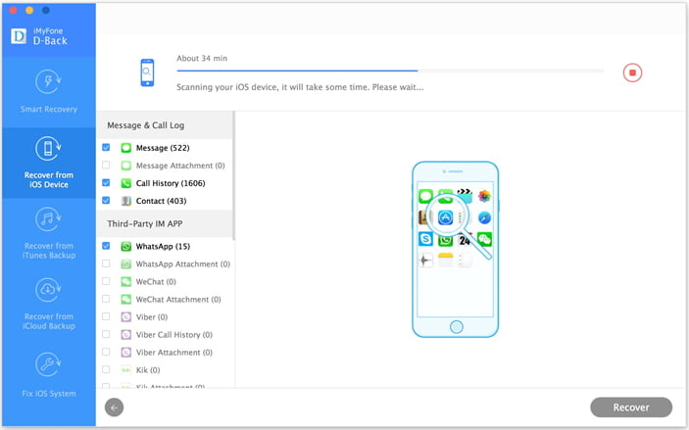Click the Recover from iOS Device label
Screen dimensions: 689x430
tap(49, 179)
